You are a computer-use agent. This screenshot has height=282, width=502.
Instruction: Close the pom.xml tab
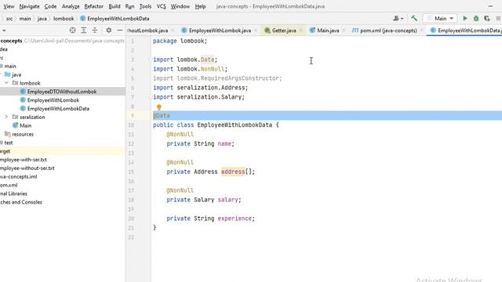tap(422, 31)
